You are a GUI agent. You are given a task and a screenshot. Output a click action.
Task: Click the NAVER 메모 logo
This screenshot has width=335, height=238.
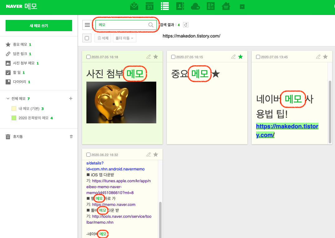pyautogui.click(x=22, y=6)
